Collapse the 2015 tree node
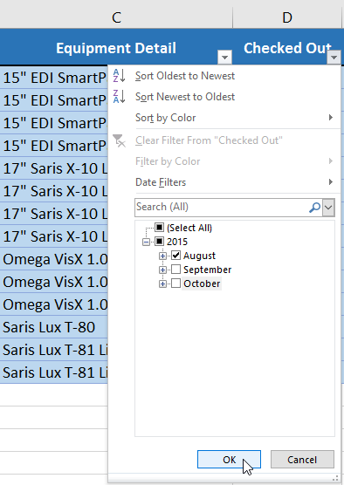The height and width of the screenshot is (485, 344). [x=146, y=242]
